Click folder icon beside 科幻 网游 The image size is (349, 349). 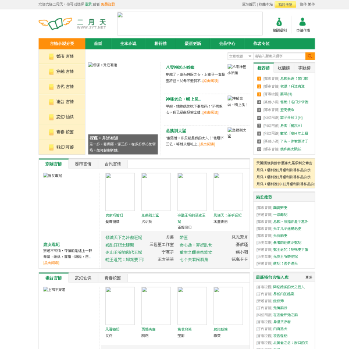pos(51,148)
